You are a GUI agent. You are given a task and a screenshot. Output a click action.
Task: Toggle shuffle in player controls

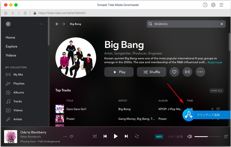coord(95,136)
